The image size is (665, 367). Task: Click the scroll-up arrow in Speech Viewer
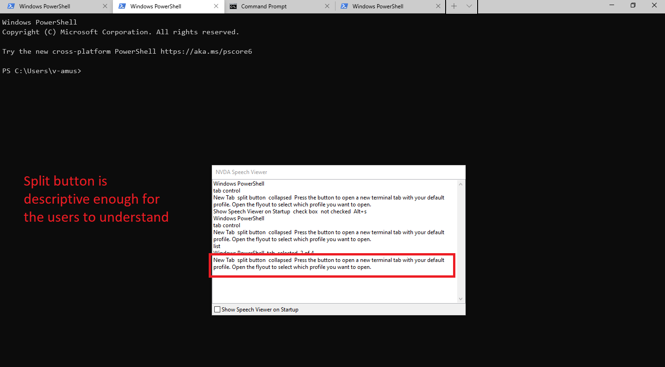[x=460, y=184]
